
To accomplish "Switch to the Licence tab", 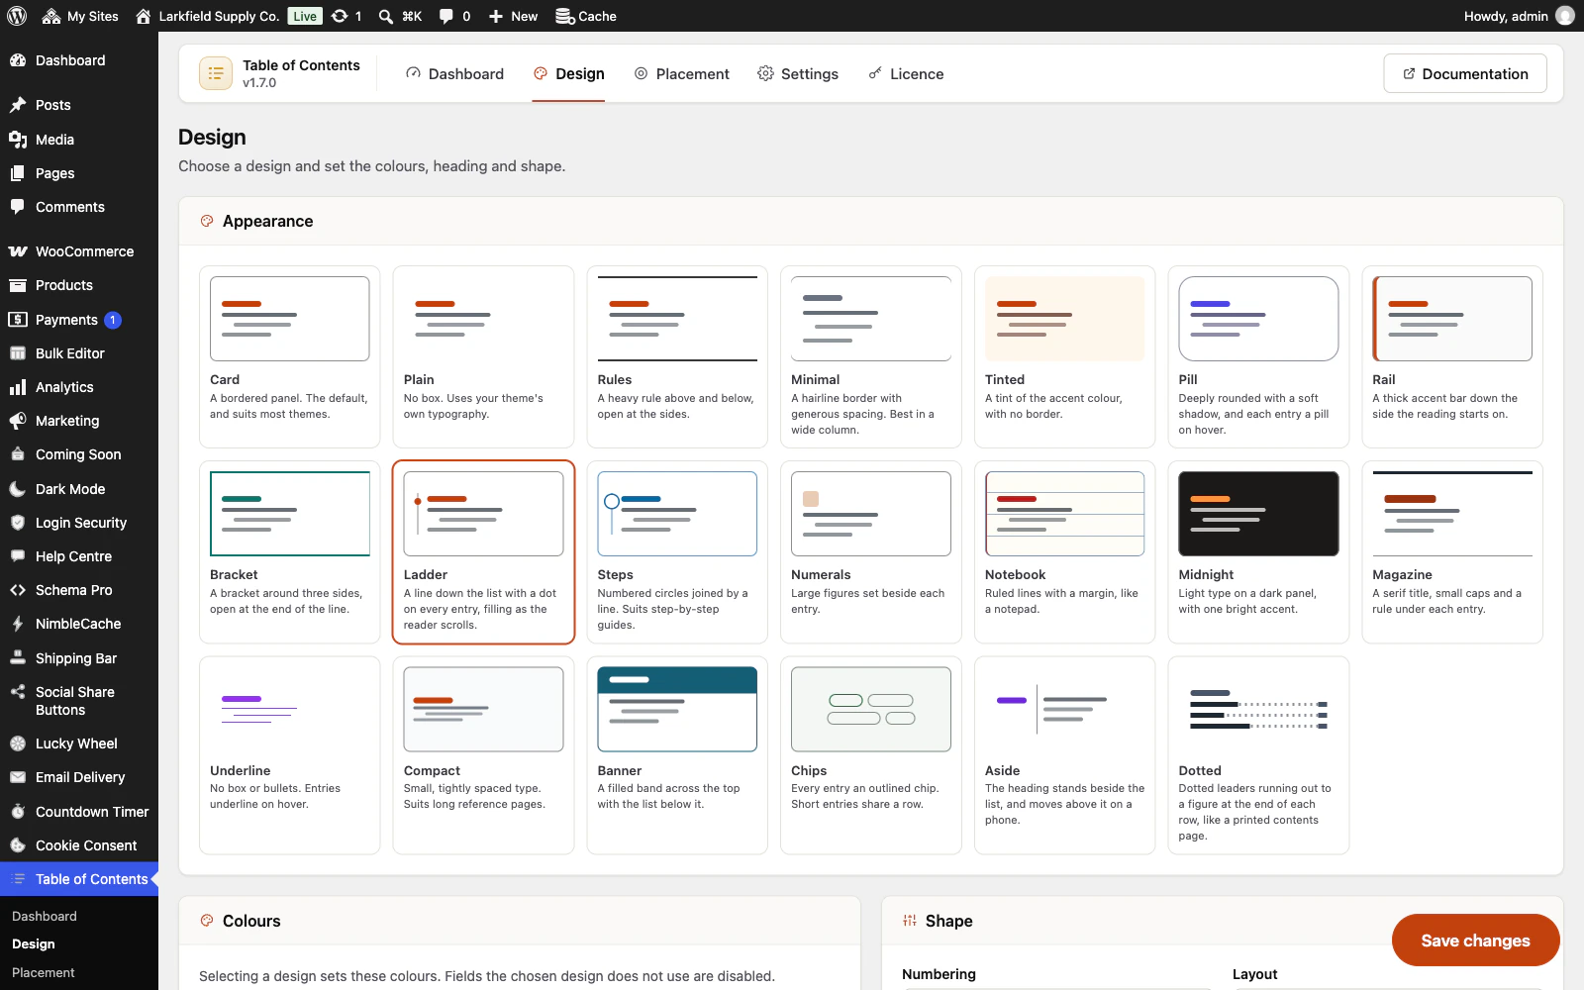I will coord(906,74).
